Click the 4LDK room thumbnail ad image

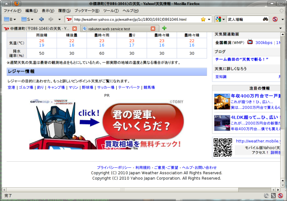coord(222,123)
